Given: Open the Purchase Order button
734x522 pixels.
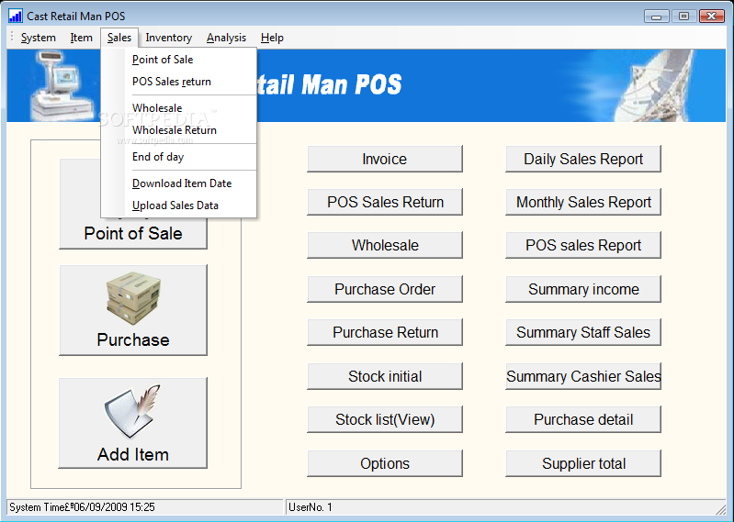Looking at the screenshot, I should (x=385, y=289).
